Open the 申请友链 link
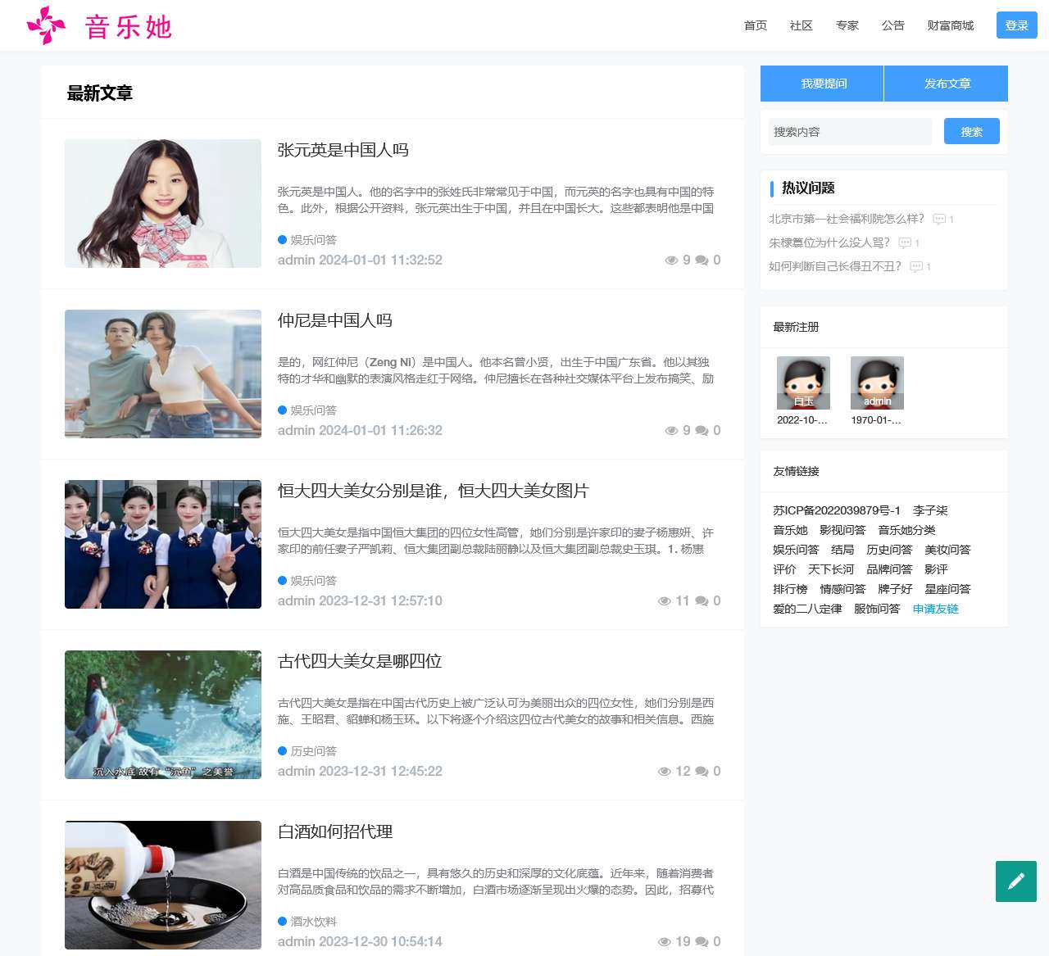This screenshot has width=1049, height=956. click(935, 609)
